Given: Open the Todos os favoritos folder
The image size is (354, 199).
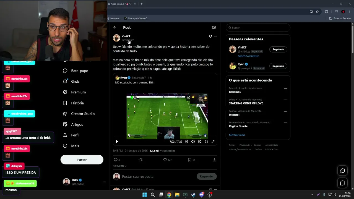Looking at the screenshot, I should click(x=340, y=19).
